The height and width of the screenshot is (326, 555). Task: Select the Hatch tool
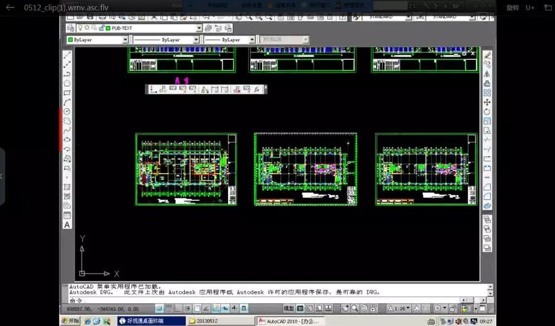pos(67,186)
